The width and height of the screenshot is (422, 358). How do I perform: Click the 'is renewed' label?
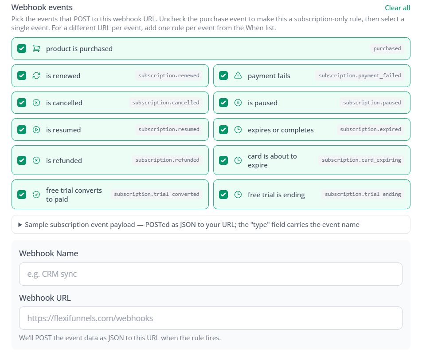pyautogui.click(x=63, y=76)
